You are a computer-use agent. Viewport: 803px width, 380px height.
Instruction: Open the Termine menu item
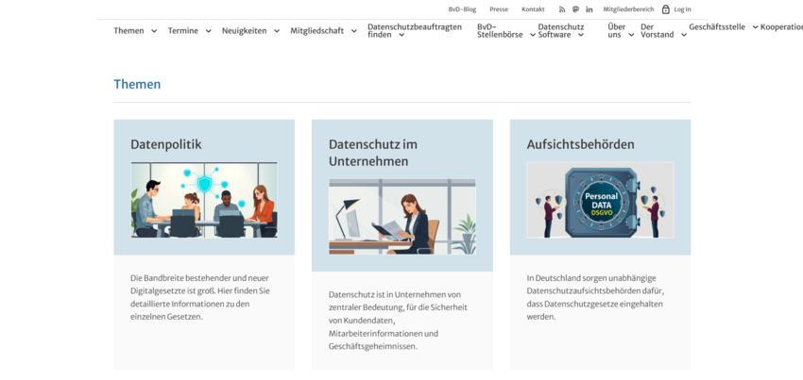(x=183, y=31)
